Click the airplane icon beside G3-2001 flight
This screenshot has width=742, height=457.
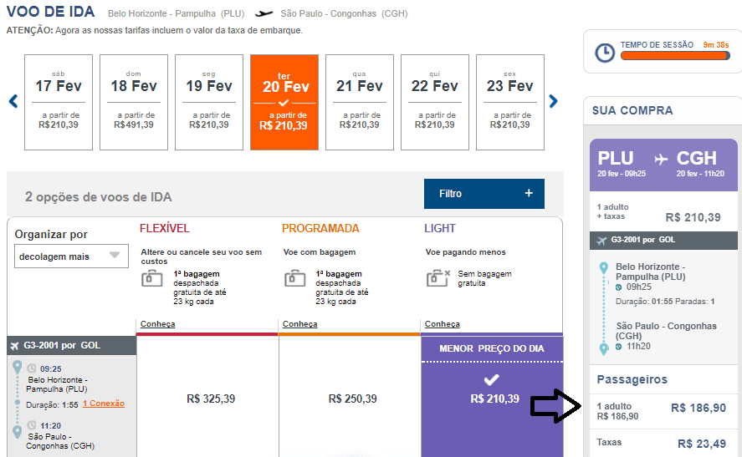[x=14, y=344]
